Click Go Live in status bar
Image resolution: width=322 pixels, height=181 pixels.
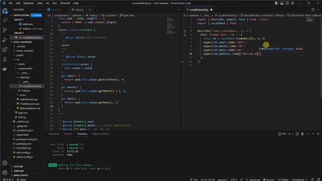(x=269, y=179)
